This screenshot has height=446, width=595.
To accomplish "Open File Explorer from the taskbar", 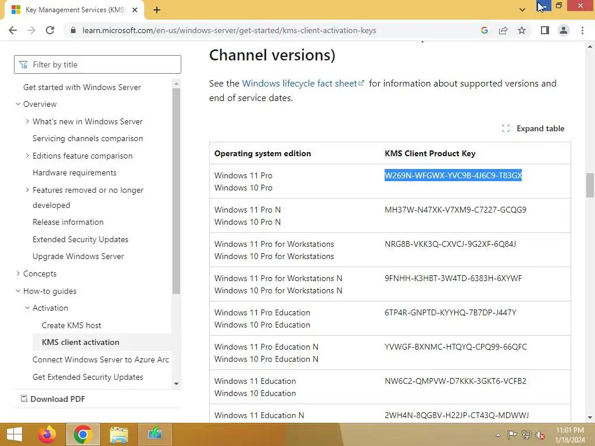I will 119,434.
